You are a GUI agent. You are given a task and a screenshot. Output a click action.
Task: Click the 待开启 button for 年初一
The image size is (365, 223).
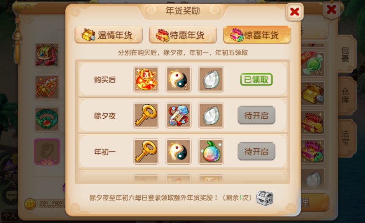tap(256, 151)
